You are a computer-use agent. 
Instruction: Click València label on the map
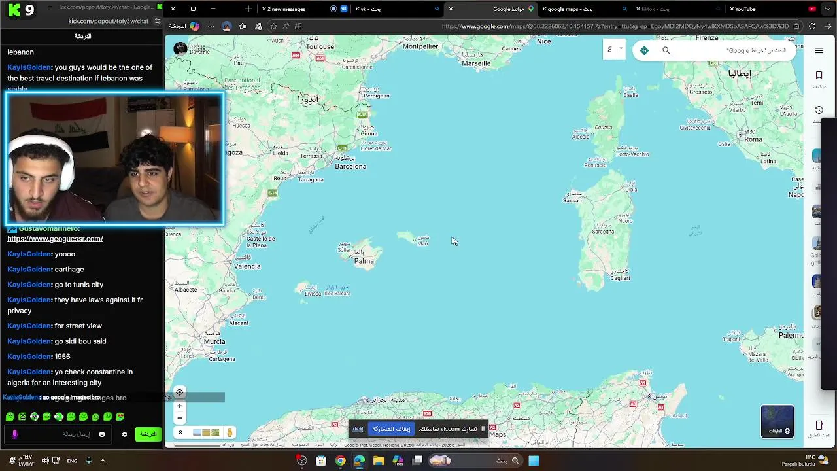(247, 266)
